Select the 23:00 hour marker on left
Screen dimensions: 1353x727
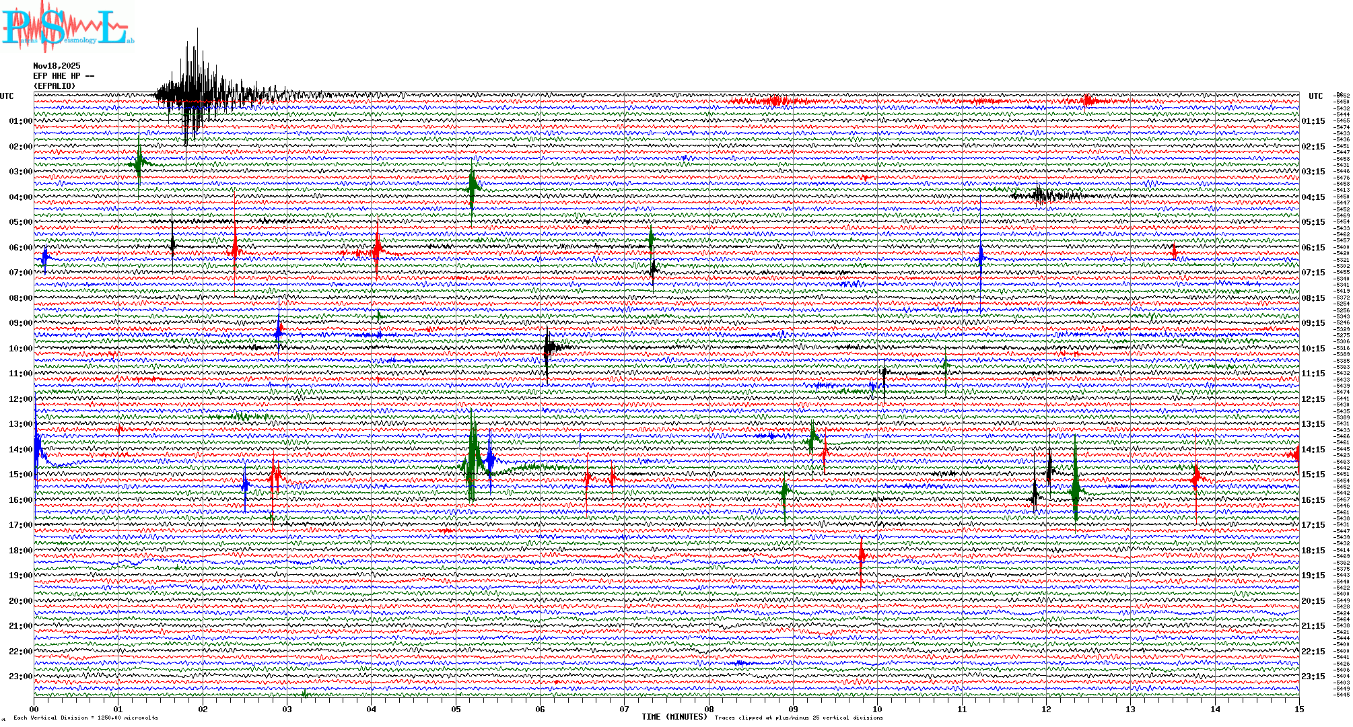[x=20, y=677]
